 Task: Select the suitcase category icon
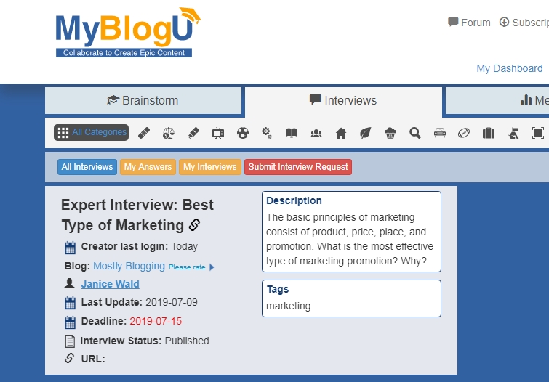tap(489, 133)
